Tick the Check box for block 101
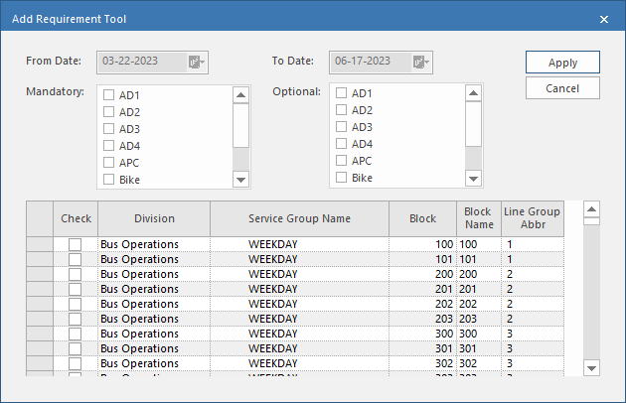Image resolution: width=626 pixels, height=403 pixels. click(x=76, y=259)
